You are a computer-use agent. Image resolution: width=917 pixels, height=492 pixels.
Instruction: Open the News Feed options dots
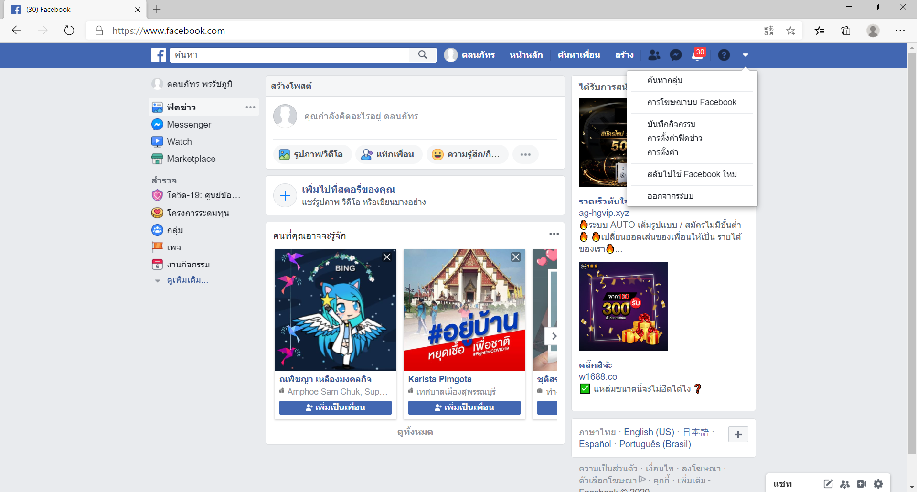(x=250, y=107)
